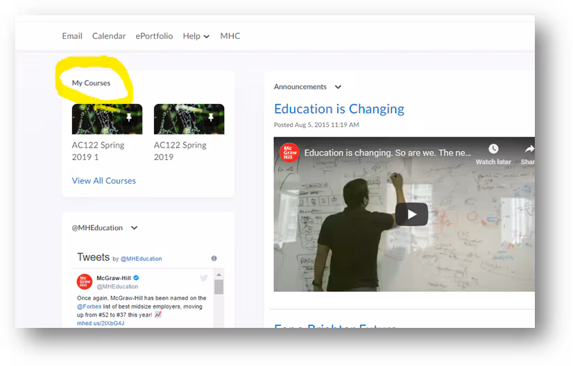Open the @MHEducation widget dropdown arrow
Image resolution: width=573 pixels, height=366 pixels.
click(x=135, y=228)
